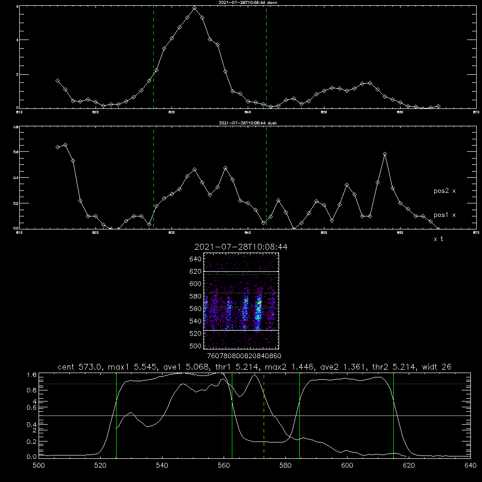This screenshot has height=482, width=482.
Task: Click the blue dotted horizontal line in bottom plot
Action: (x=254, y=384)
